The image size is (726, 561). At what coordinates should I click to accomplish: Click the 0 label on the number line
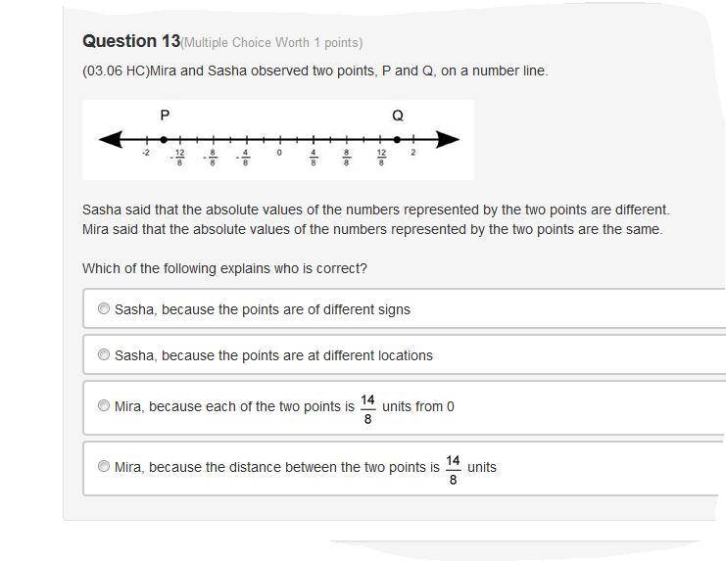click(279, 152)
